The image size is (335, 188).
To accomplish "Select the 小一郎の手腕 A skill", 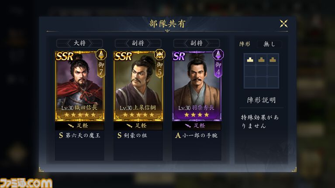I will click(197, 135).
